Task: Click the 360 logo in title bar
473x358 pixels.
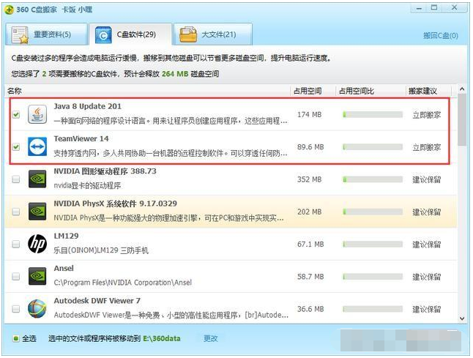Action: [x=9, y=10]
